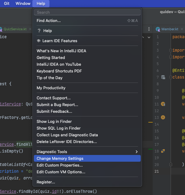Select Learn IDE Features
185x195 pixels.
[x=87, y=41]
